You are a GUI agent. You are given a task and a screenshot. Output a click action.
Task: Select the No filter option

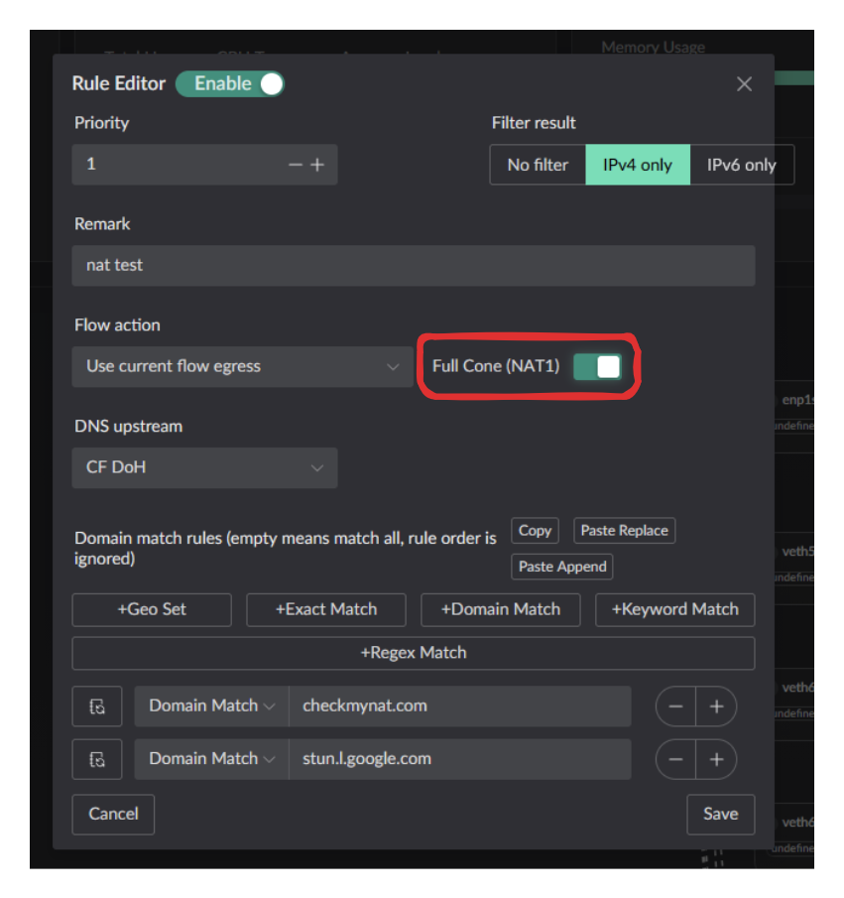coord(538,165)
